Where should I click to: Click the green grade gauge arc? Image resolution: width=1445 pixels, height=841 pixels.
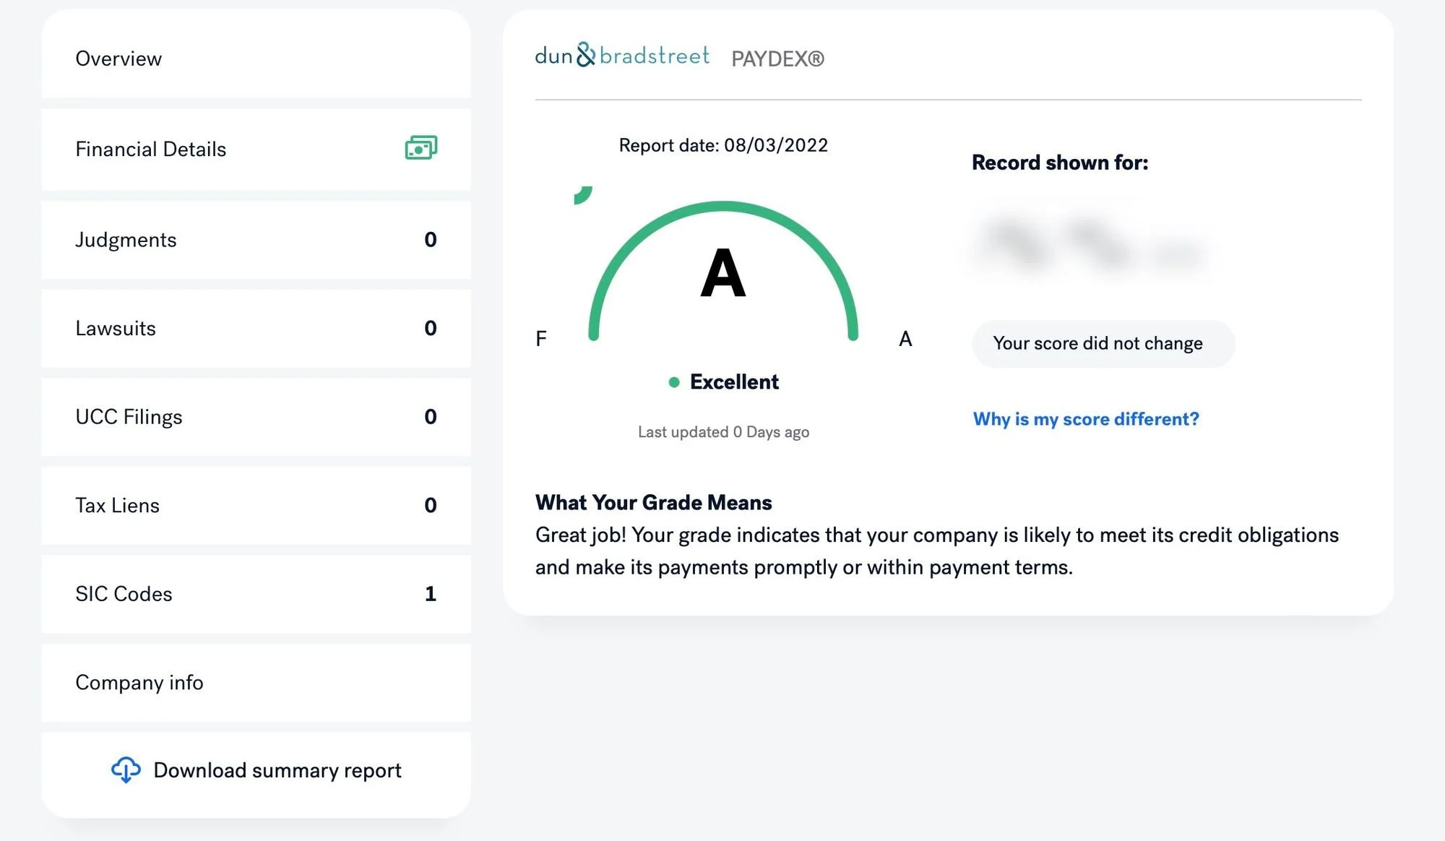click(723, 207)
